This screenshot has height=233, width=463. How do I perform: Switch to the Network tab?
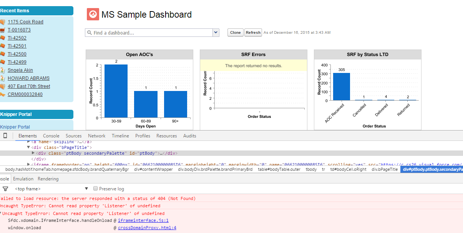click(x=96, y=136)
